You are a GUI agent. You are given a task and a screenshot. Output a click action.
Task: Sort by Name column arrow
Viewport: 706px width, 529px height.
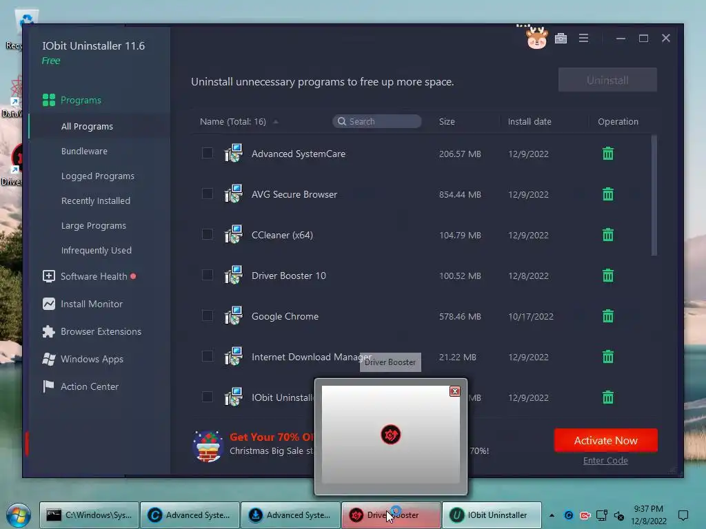[x=276, y=122]
